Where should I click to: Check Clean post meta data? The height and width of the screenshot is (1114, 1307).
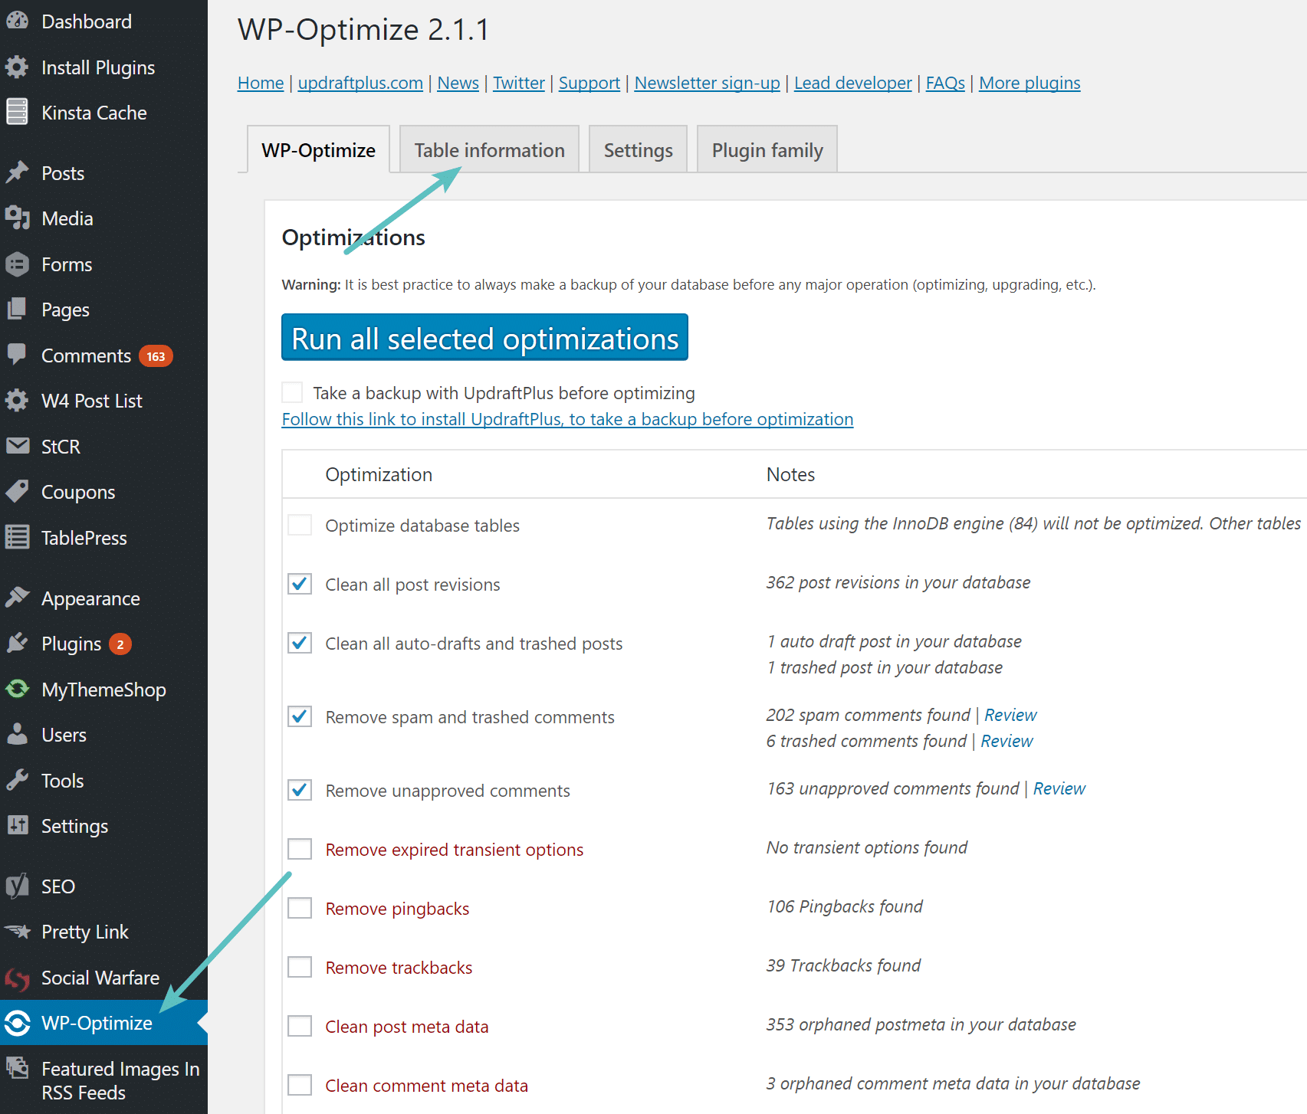[x=300, y=1026]
